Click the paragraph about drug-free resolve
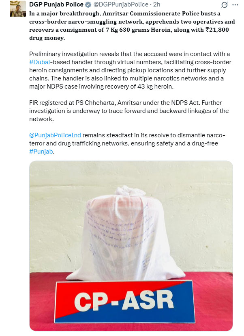The height and width of the screenshot is (336, 244). 127,143
